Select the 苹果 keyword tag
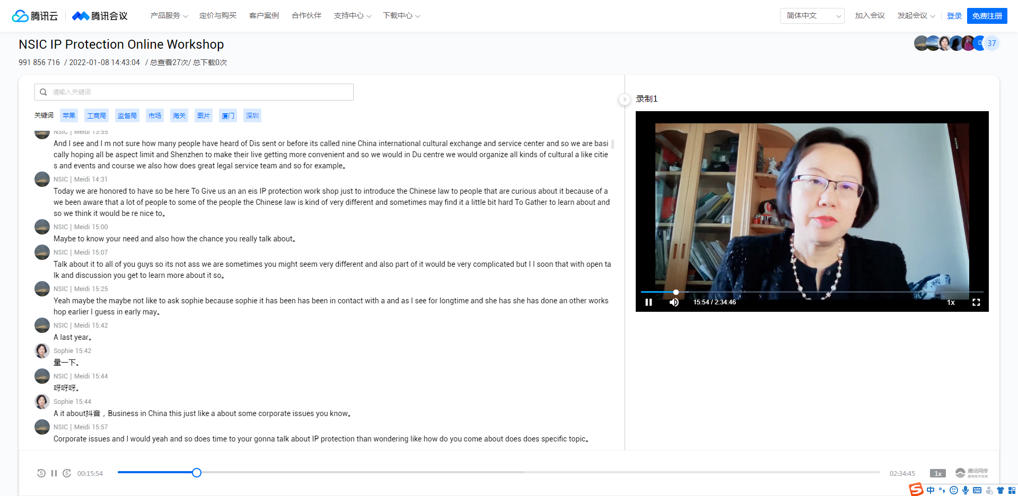Image resolution: width=1018 pixels, height=496 pixels. (69, 115)
